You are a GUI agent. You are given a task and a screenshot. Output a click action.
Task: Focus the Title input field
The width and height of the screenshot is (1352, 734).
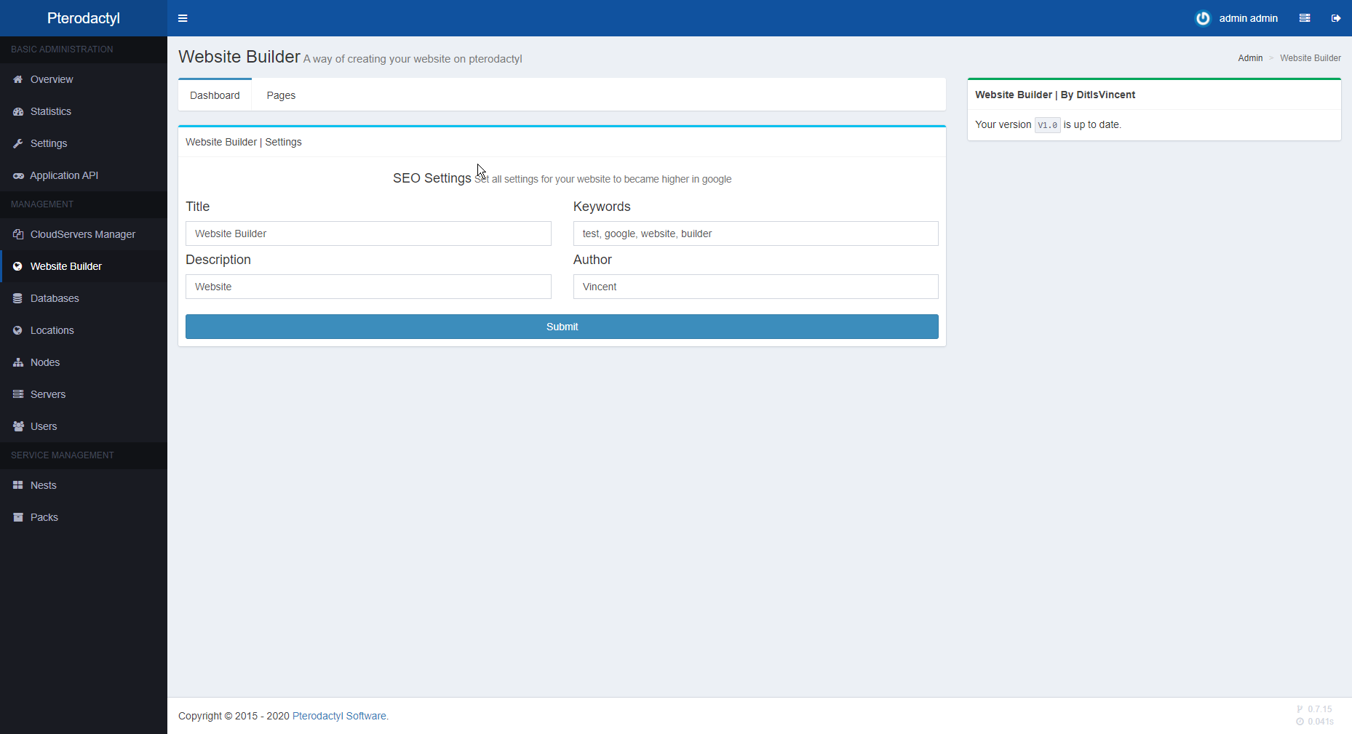[x=368, y=234]
